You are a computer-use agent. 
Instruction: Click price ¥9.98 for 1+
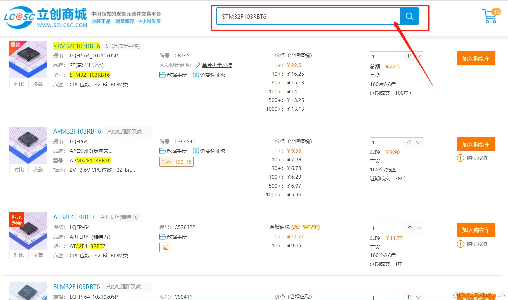(x=294, y=151)
